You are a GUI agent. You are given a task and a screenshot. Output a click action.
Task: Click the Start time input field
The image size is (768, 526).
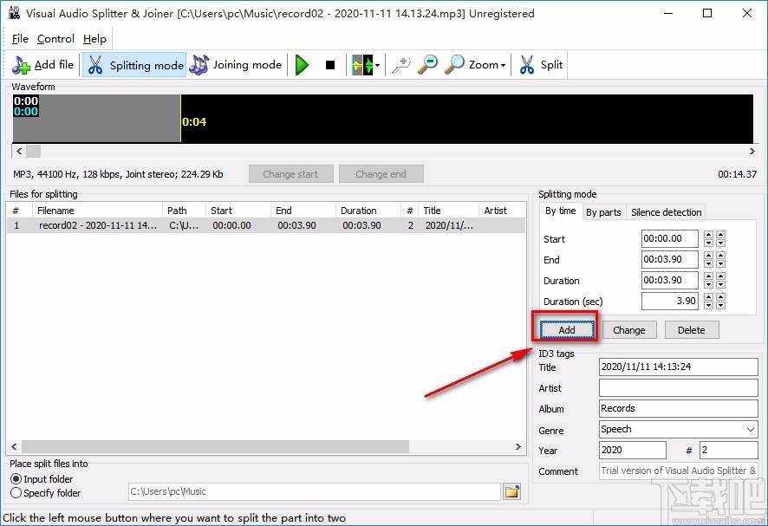pos(669,238)
